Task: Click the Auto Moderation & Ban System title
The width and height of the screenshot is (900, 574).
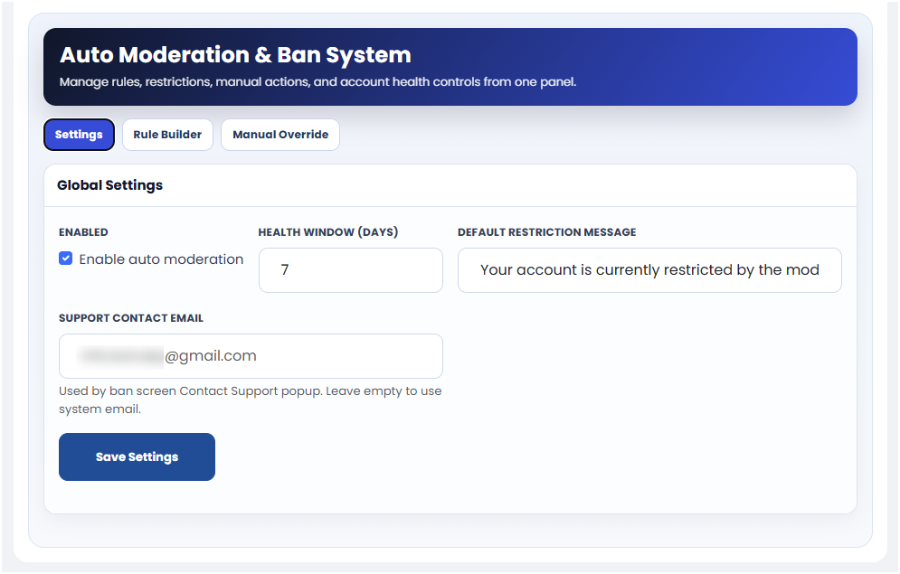Action: point(235,55)
